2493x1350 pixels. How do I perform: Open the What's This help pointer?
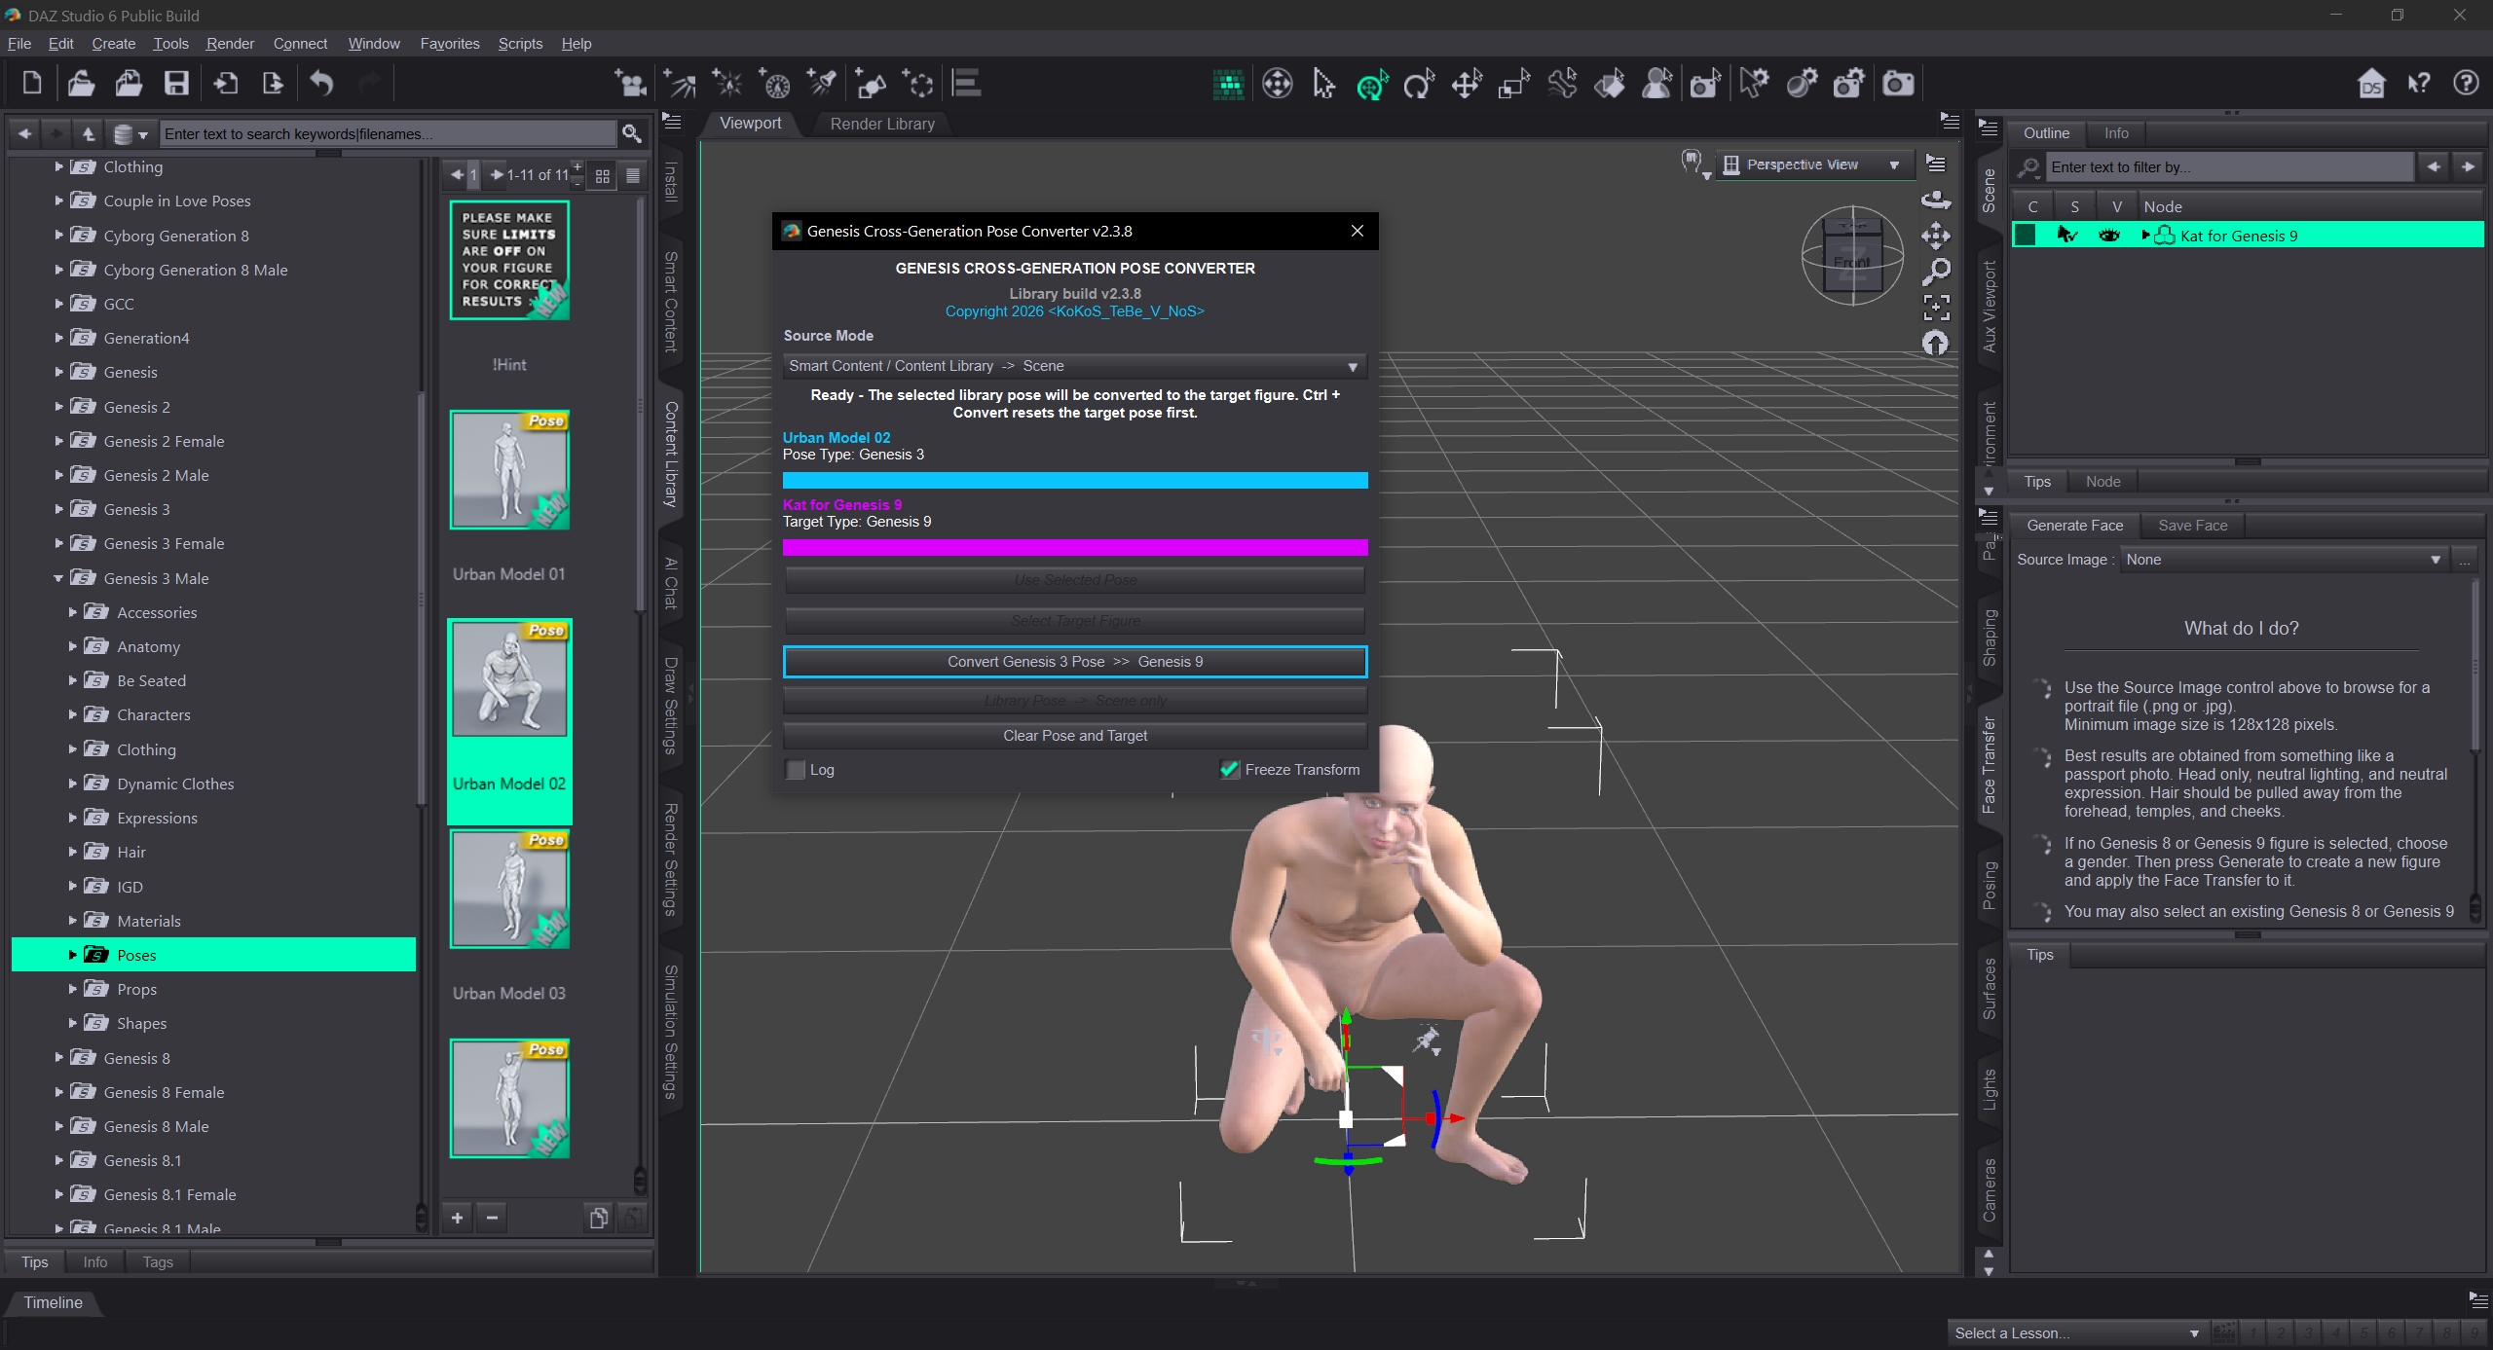[2419, 84]
